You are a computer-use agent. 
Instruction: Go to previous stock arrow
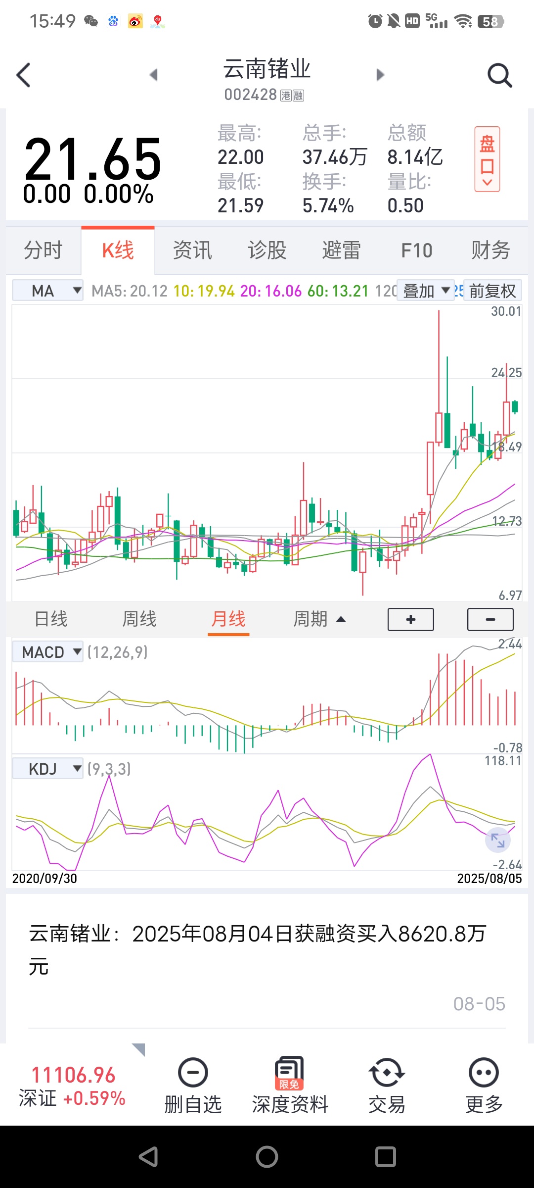click(153, 75)
